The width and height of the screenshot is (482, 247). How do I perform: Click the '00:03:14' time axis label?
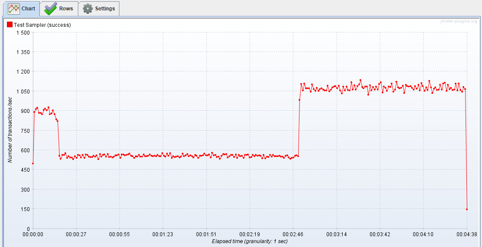337,234
